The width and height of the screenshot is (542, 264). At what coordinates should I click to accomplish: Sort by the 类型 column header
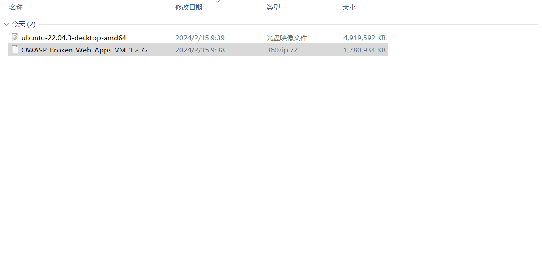(273, 8)
